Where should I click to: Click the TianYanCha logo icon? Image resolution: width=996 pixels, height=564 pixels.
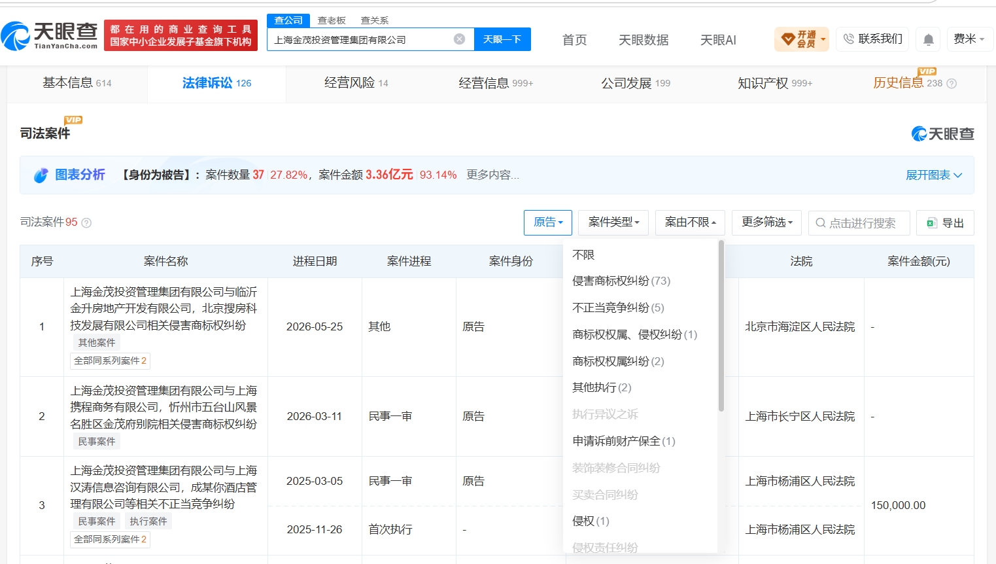[16, 36]
